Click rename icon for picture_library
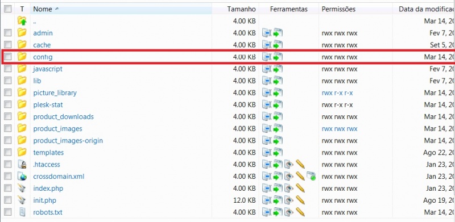Screen dimensions: 455x222 [x=266, y=93]
